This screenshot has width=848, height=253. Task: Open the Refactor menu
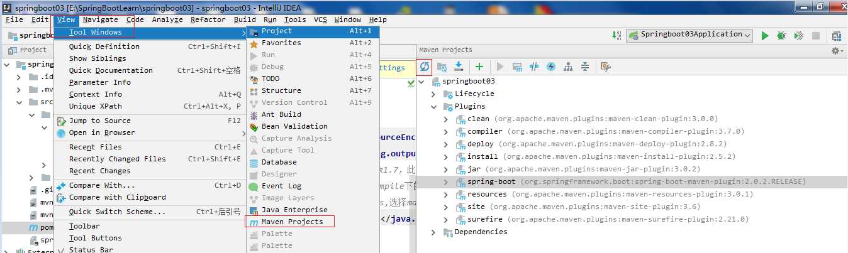pos(208,19)
